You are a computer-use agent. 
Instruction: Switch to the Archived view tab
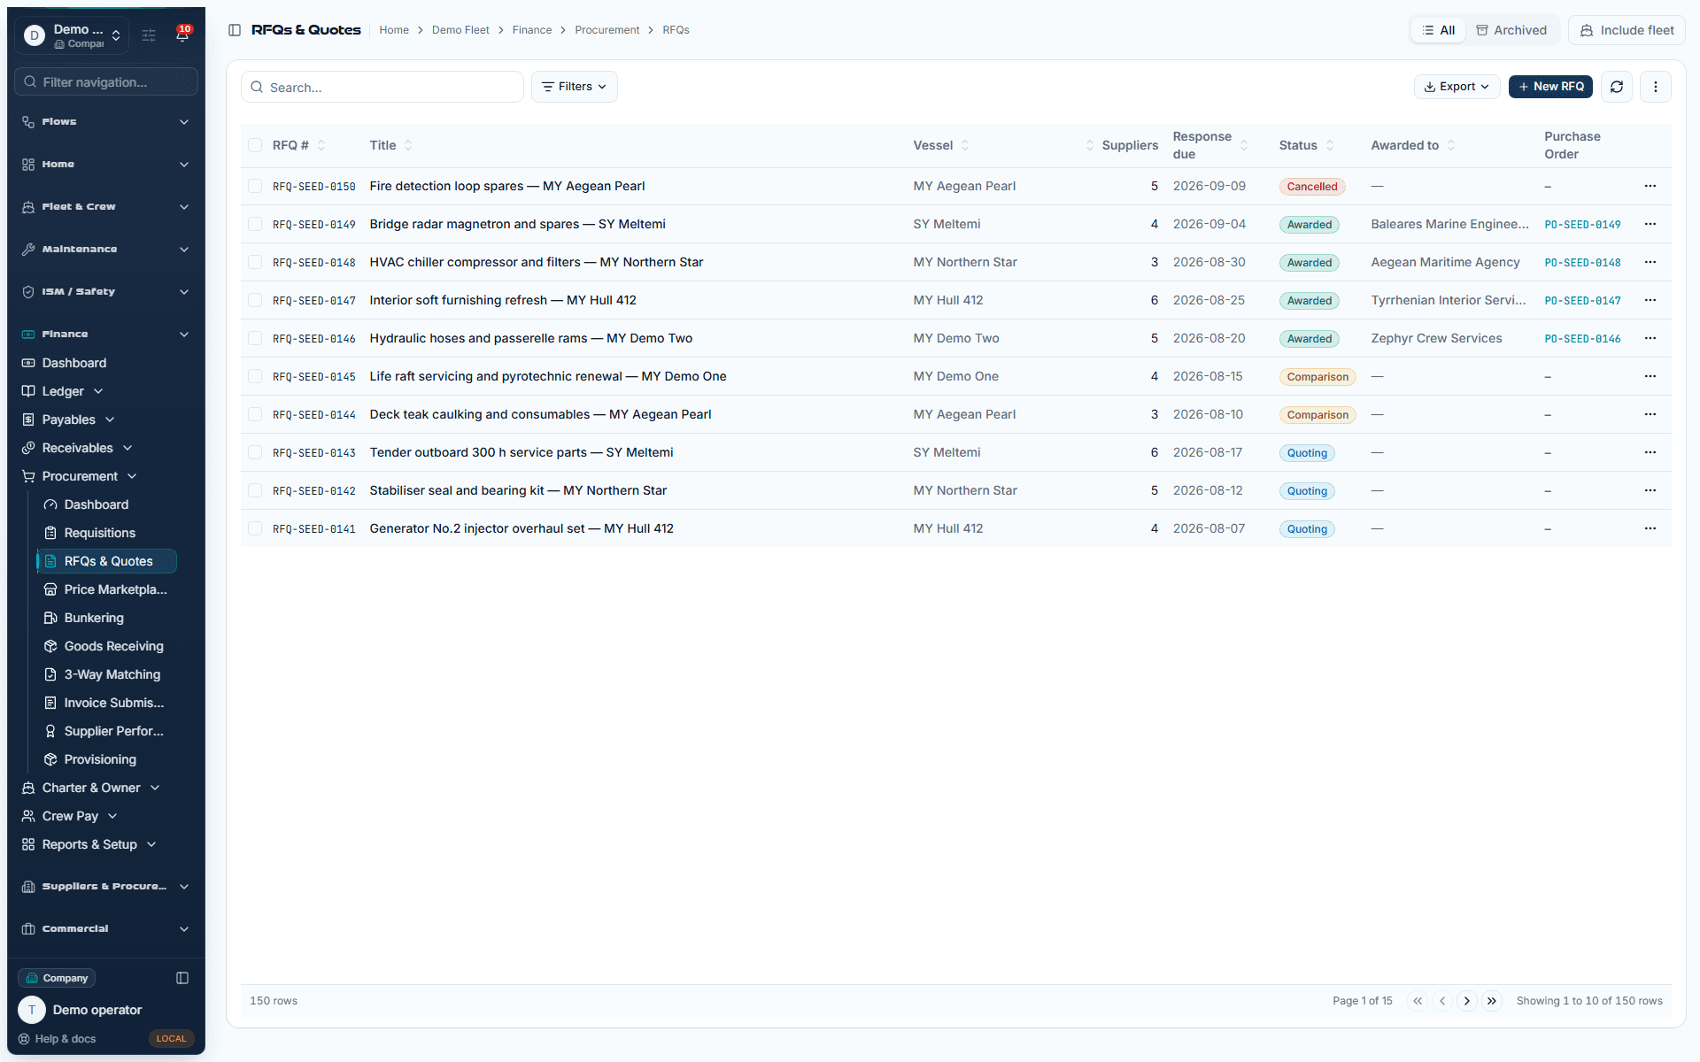click(1511, 30)
